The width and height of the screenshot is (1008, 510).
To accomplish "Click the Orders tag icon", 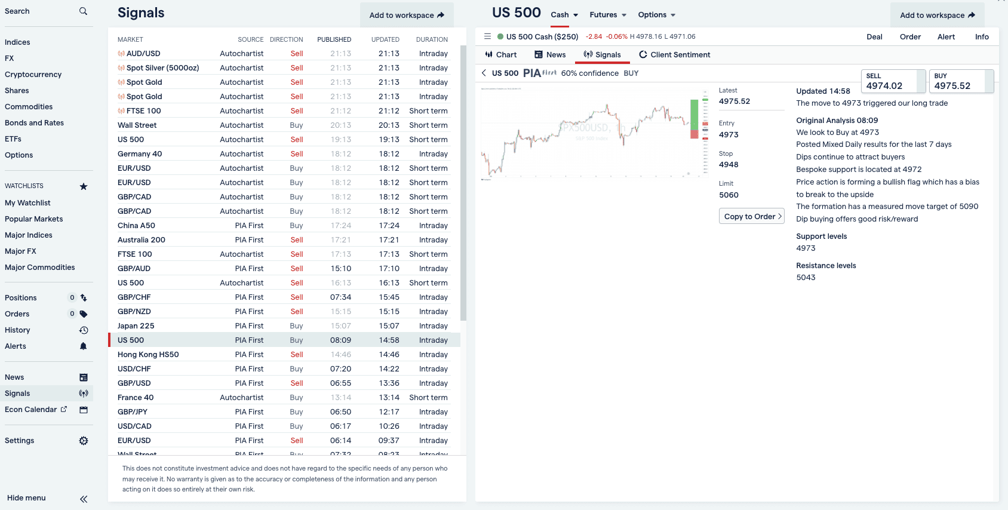I will pyautogui.click(x=84, y=314).
